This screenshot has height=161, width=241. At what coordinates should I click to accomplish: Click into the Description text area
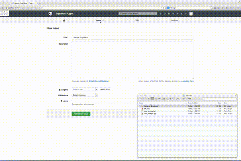pyautogui.click(x=133, y=60)
